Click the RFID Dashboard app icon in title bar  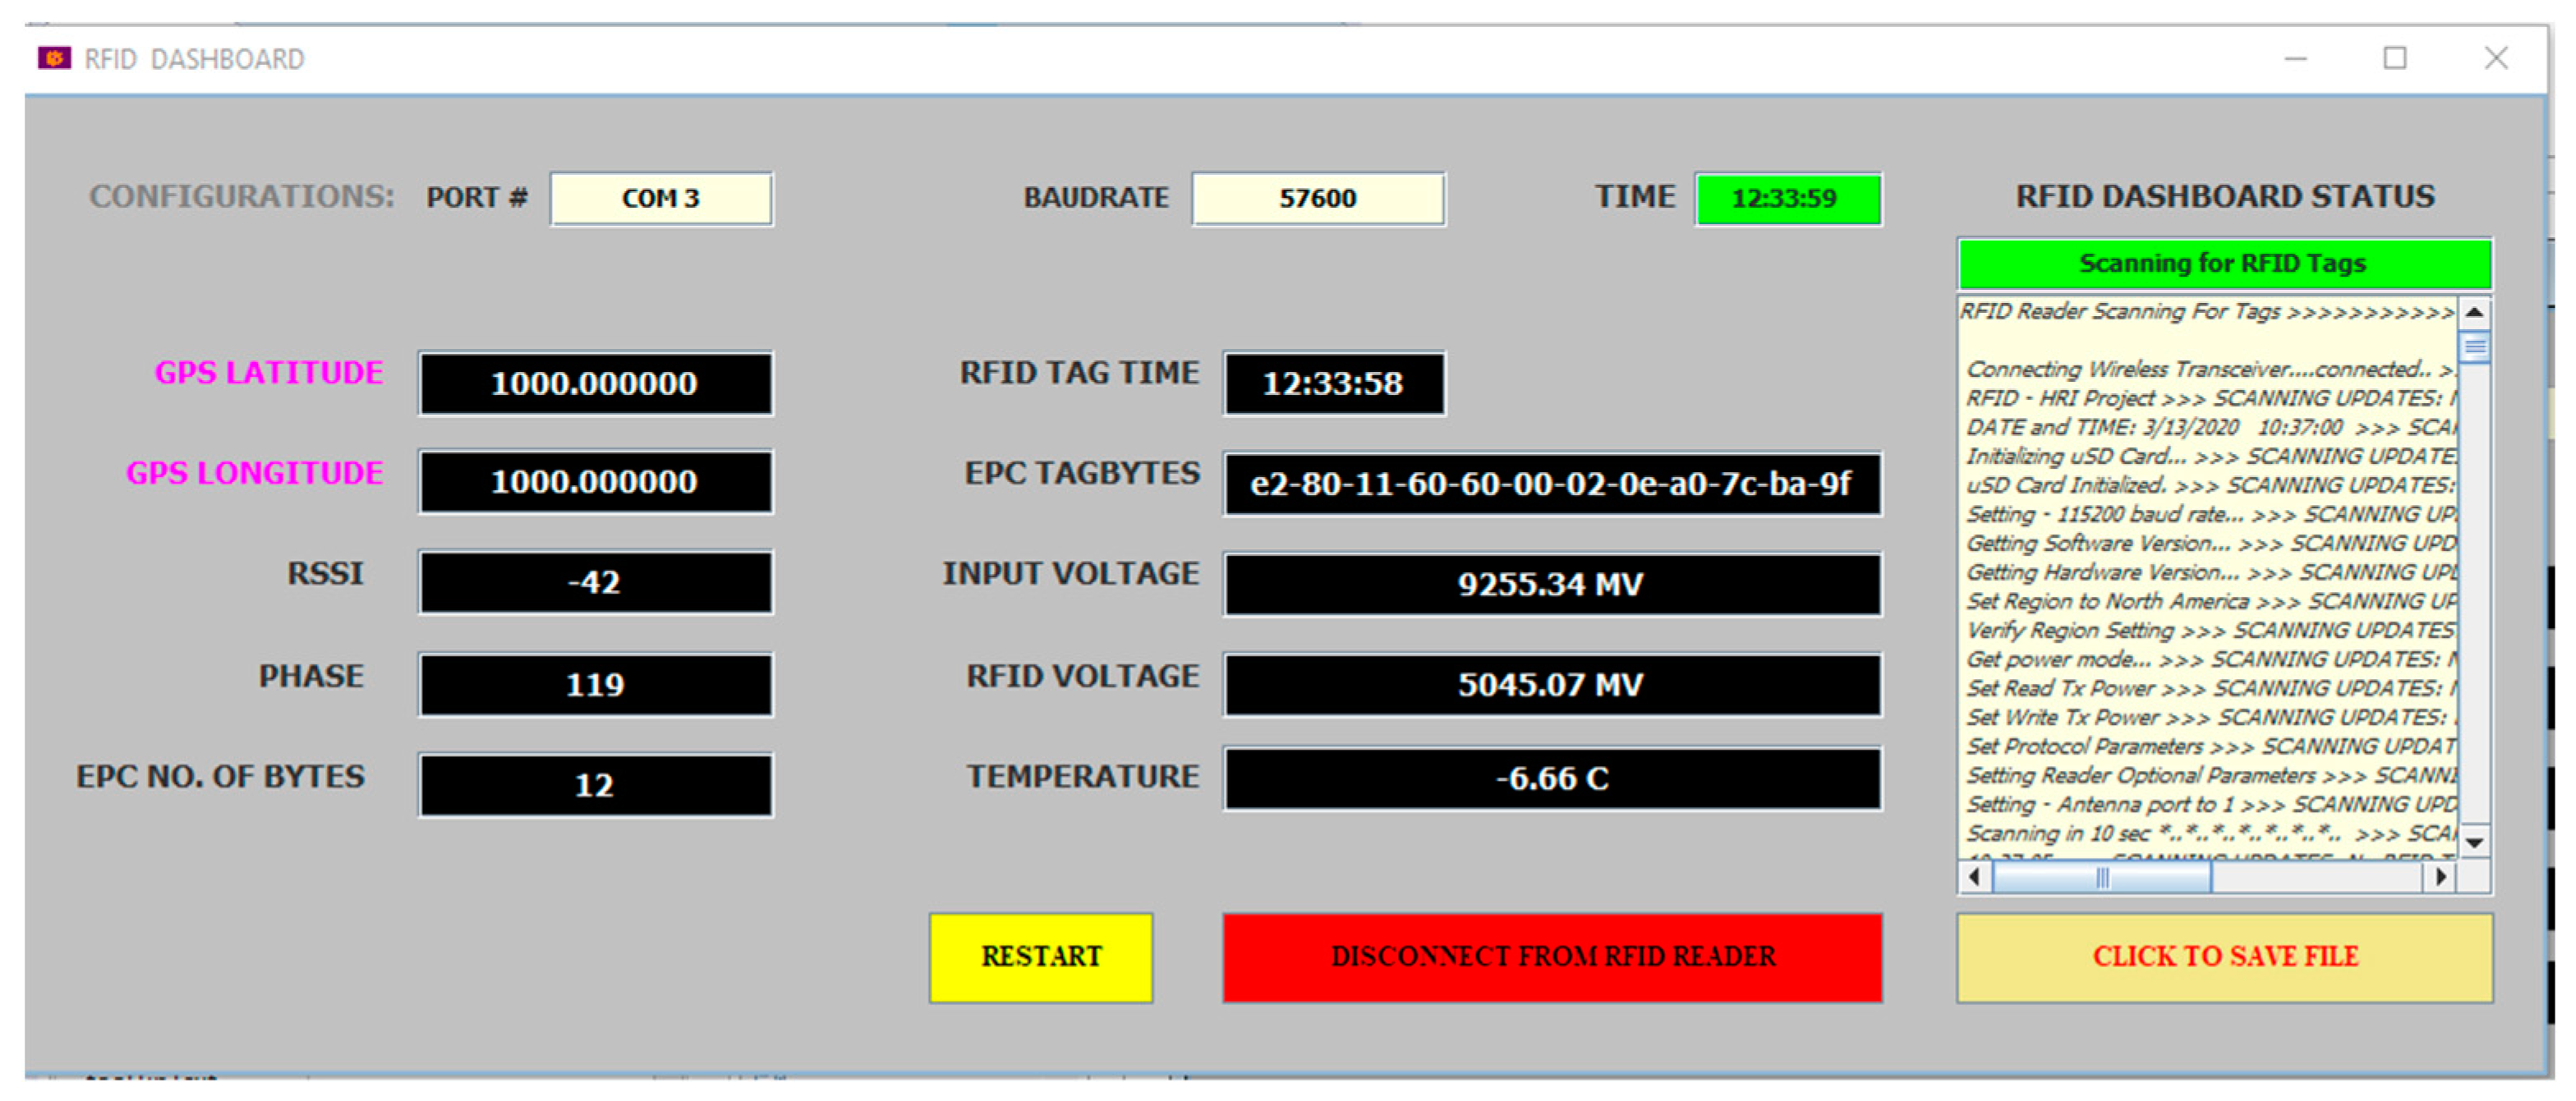click(54, 59)
